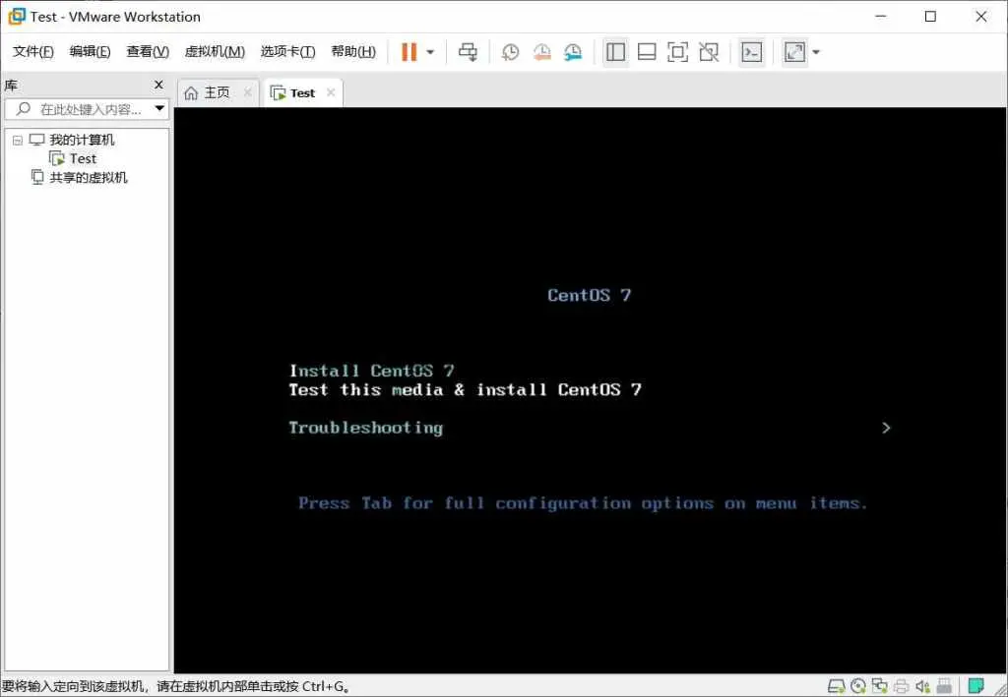1008x697 pixels.
Task: Revert VM to the previous snapshot
Action: tap(542, 52)
